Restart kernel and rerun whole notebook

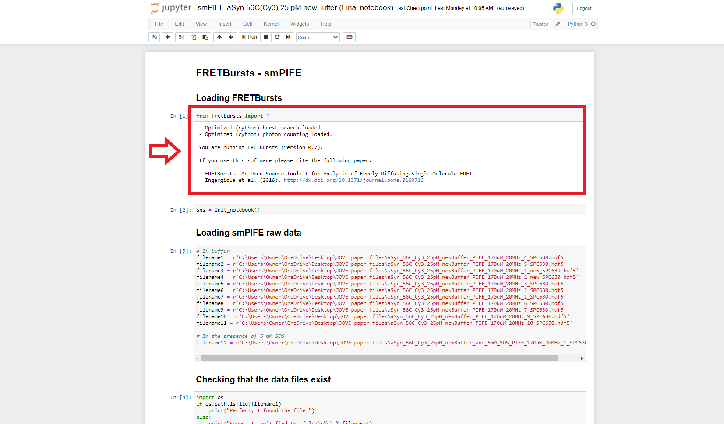(288, 37)
